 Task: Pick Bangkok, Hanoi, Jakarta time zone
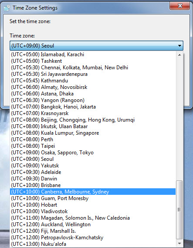(x=93, y=107)
